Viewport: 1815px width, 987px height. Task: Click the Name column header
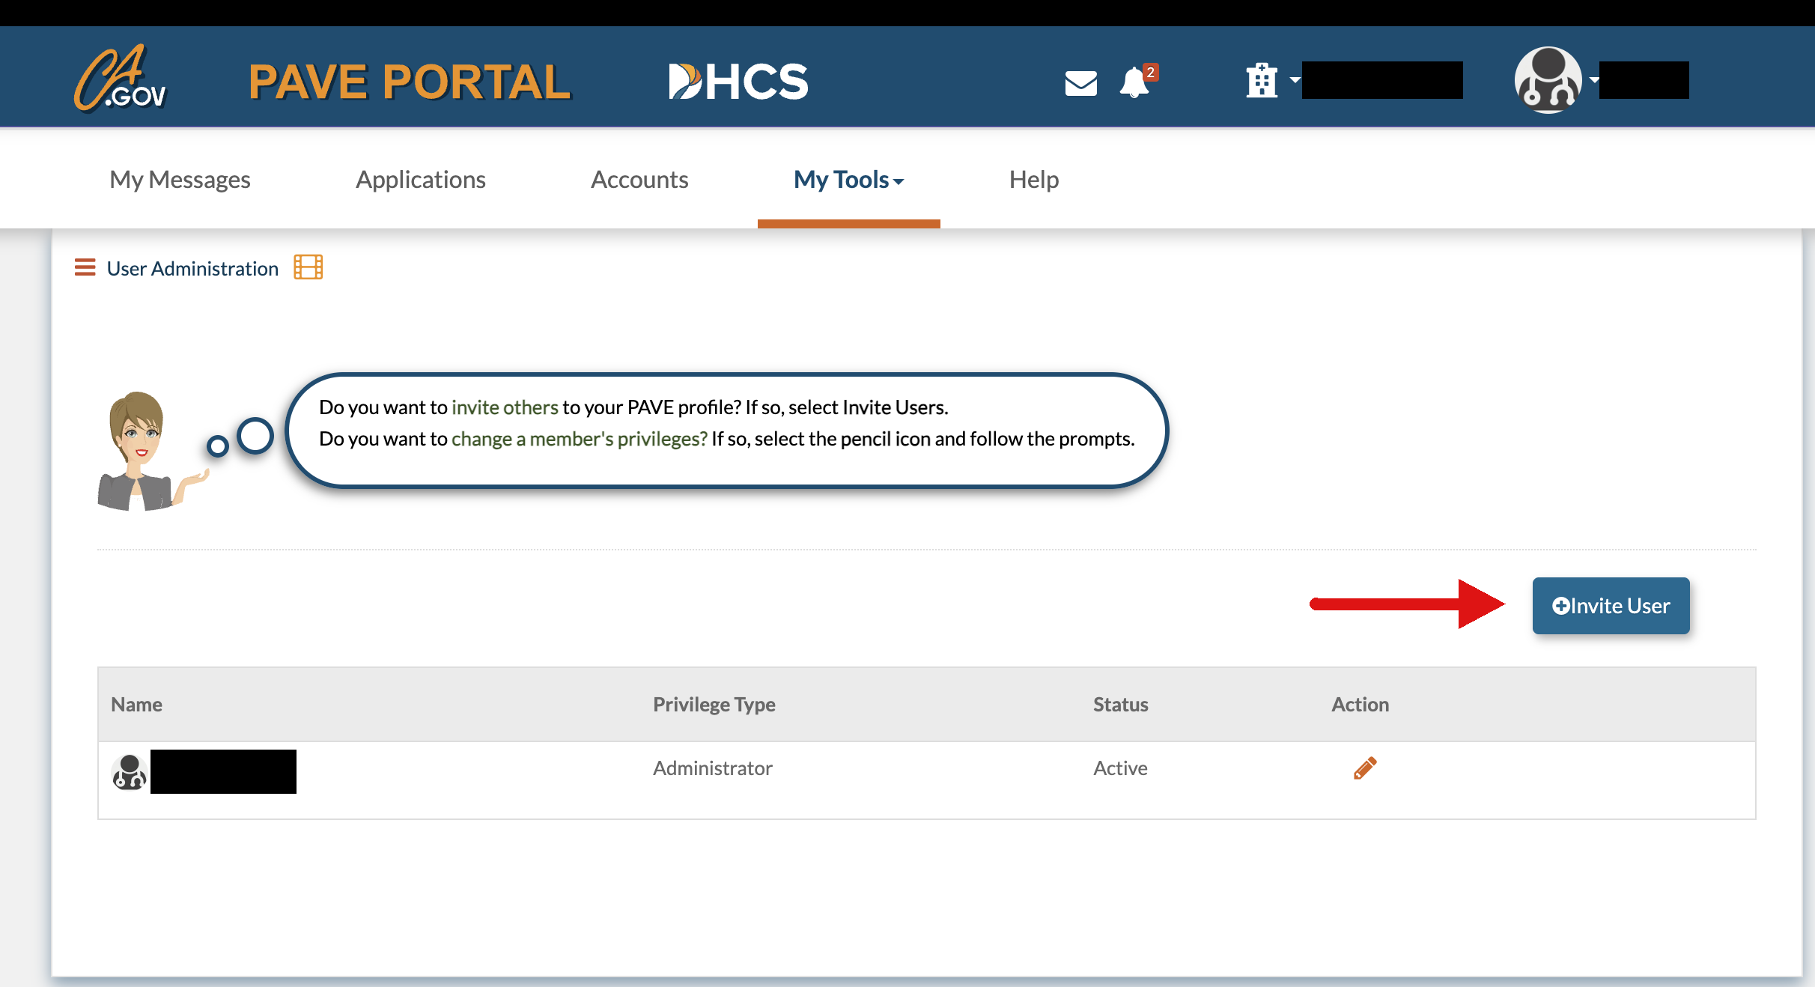click(136, 704)
